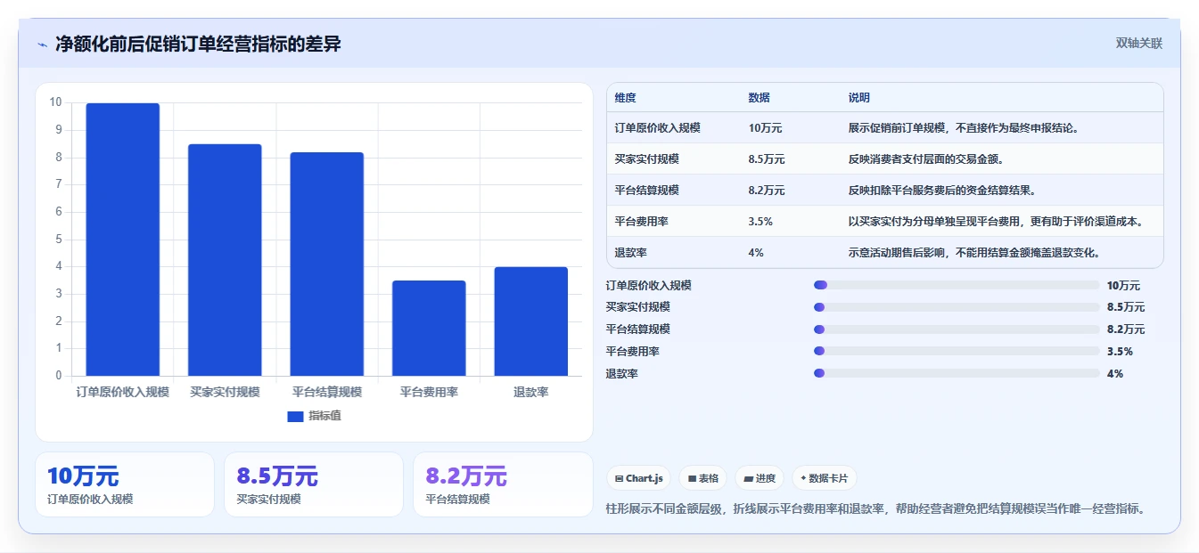1199x553 pixels.
Task: Click the chart title 净额化前后促销订单经营指标的差异
Action: point(198,45)
